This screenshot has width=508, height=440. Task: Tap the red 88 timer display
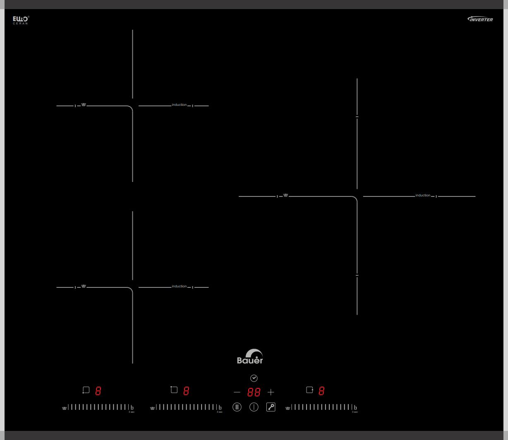point(254,392)
